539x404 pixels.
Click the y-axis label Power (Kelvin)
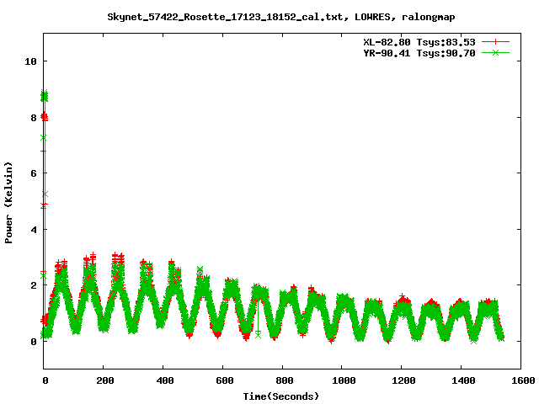coord(8,203)
